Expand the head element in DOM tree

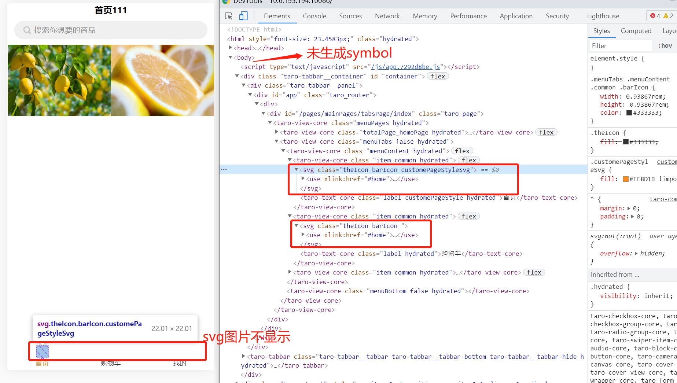[230, 48]
